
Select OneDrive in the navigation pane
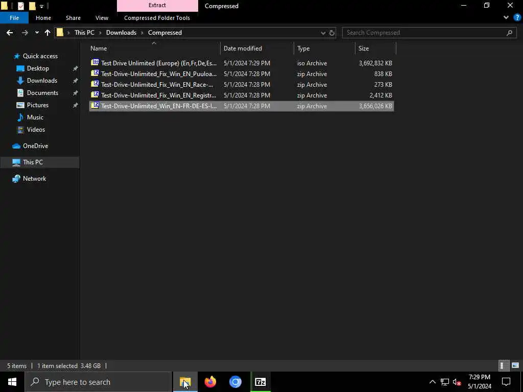click(35, 146)
